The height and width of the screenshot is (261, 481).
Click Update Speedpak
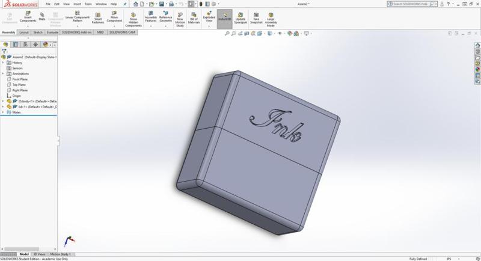240,18
